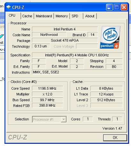The width and height of the screenshot is (131, 146).
Task: Click the Core Speed value 1196.5 MHz
Action: 48,88
